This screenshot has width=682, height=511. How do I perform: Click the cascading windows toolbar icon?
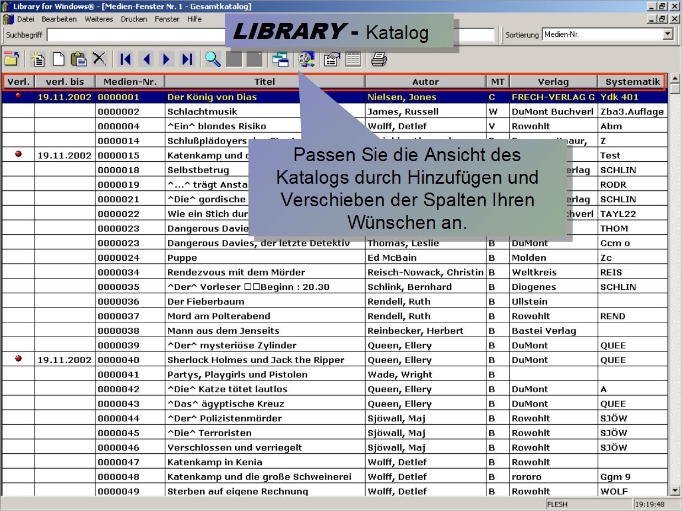pyautogui.click(x=280, y=59)
